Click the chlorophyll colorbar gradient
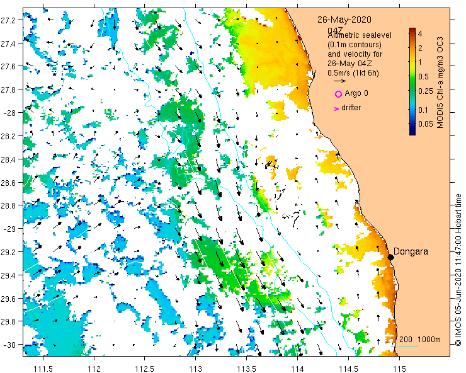 pyautogui.click(x=412, y=81)
